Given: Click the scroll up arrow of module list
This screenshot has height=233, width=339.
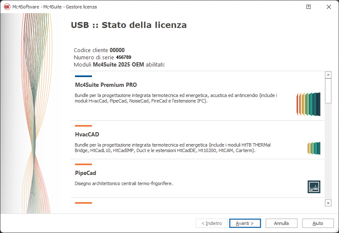Looking at the screenshot, I should coord(328,75).
